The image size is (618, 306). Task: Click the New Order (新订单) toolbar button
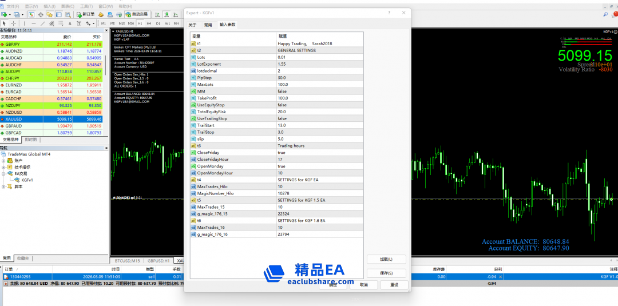pyautogui.click(x=85, y=14)
